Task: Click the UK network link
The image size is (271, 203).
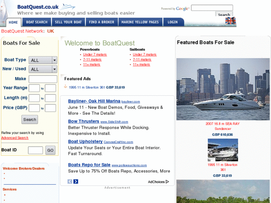Action: coord(51,31)
